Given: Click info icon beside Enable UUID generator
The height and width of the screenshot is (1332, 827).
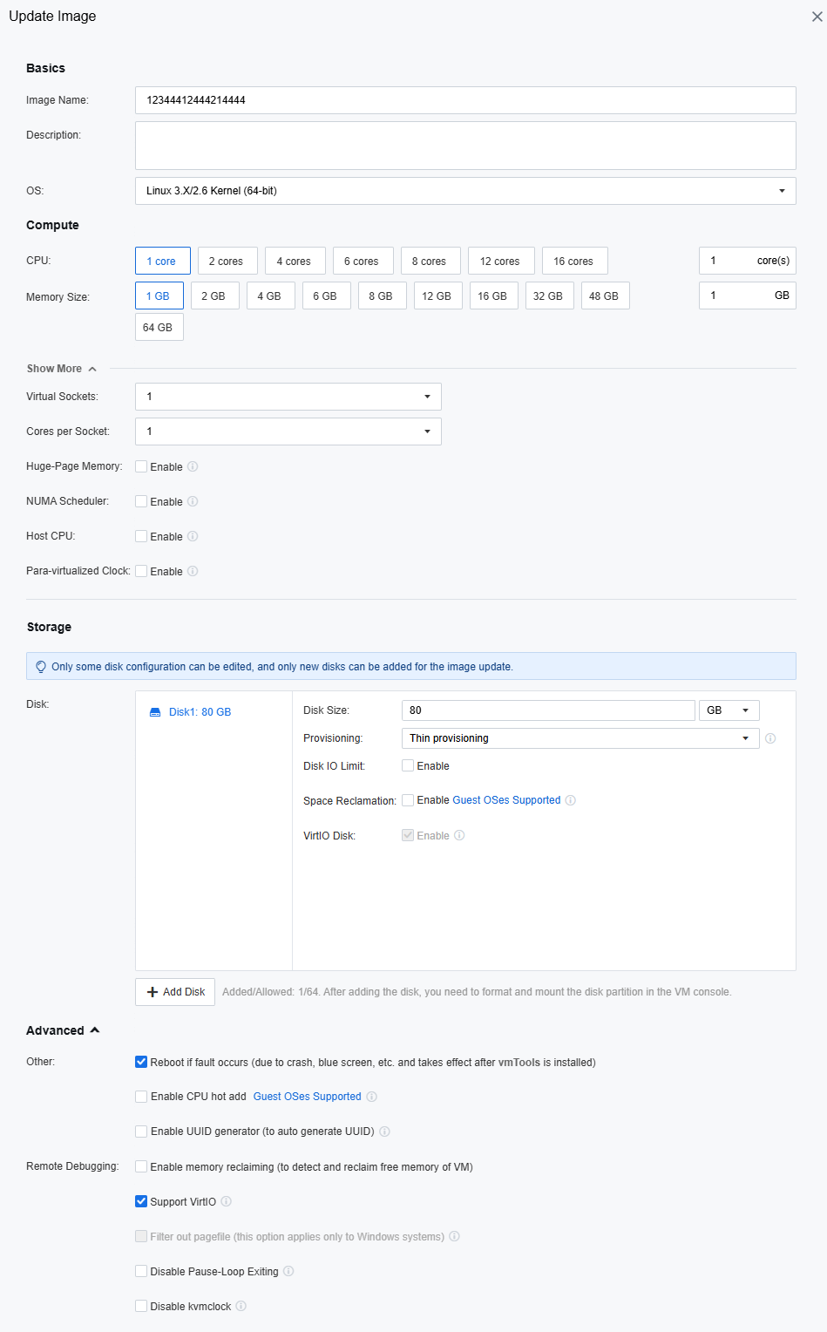Looking at the screenshot, I should (x=384, y=1132).
